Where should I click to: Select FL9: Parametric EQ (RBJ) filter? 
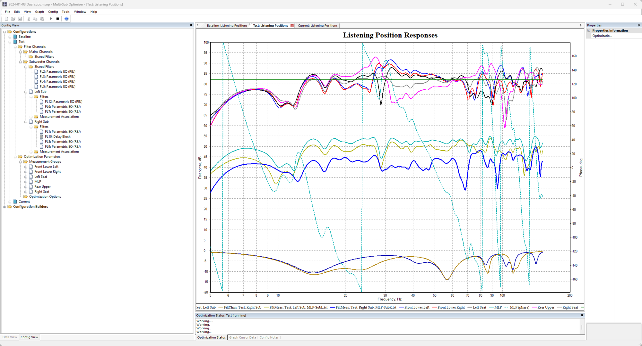(x=63, y=147)
